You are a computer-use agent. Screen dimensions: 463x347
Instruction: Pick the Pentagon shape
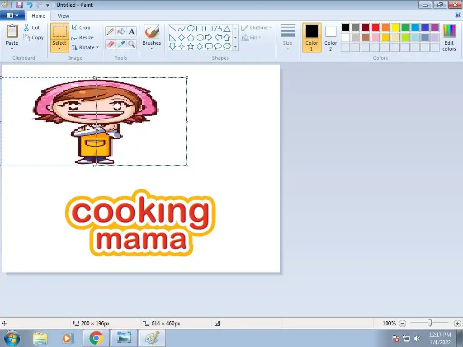(191, 38)
